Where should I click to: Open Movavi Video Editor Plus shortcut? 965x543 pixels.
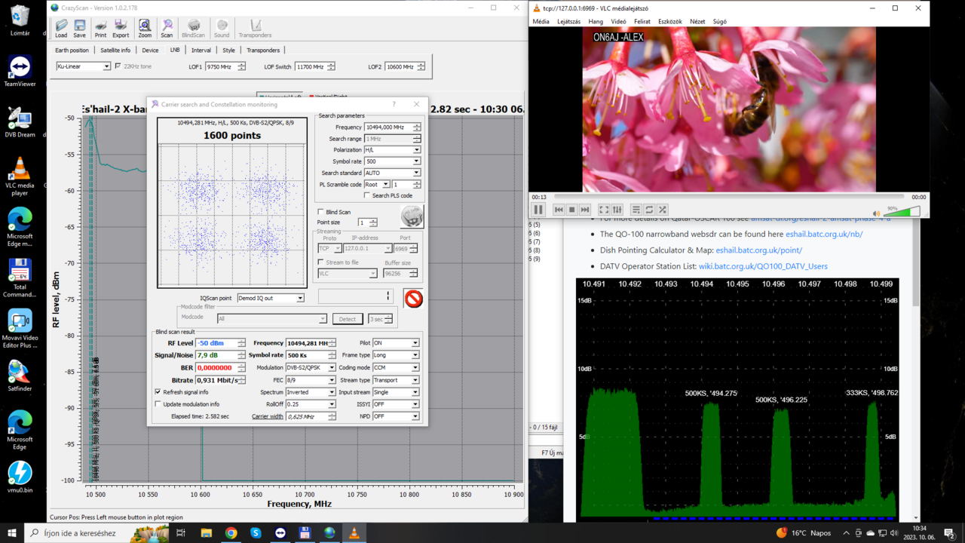pyautogui.click(x=20, y=328)
